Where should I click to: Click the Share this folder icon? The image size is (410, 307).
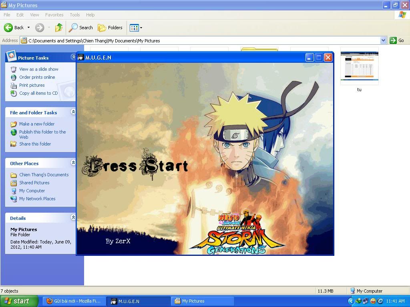[14, 144]
